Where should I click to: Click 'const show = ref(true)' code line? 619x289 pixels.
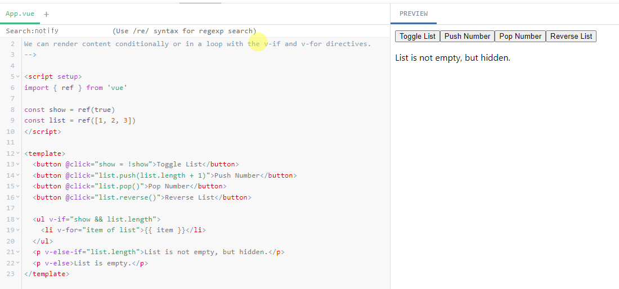(x=69, y=110)
